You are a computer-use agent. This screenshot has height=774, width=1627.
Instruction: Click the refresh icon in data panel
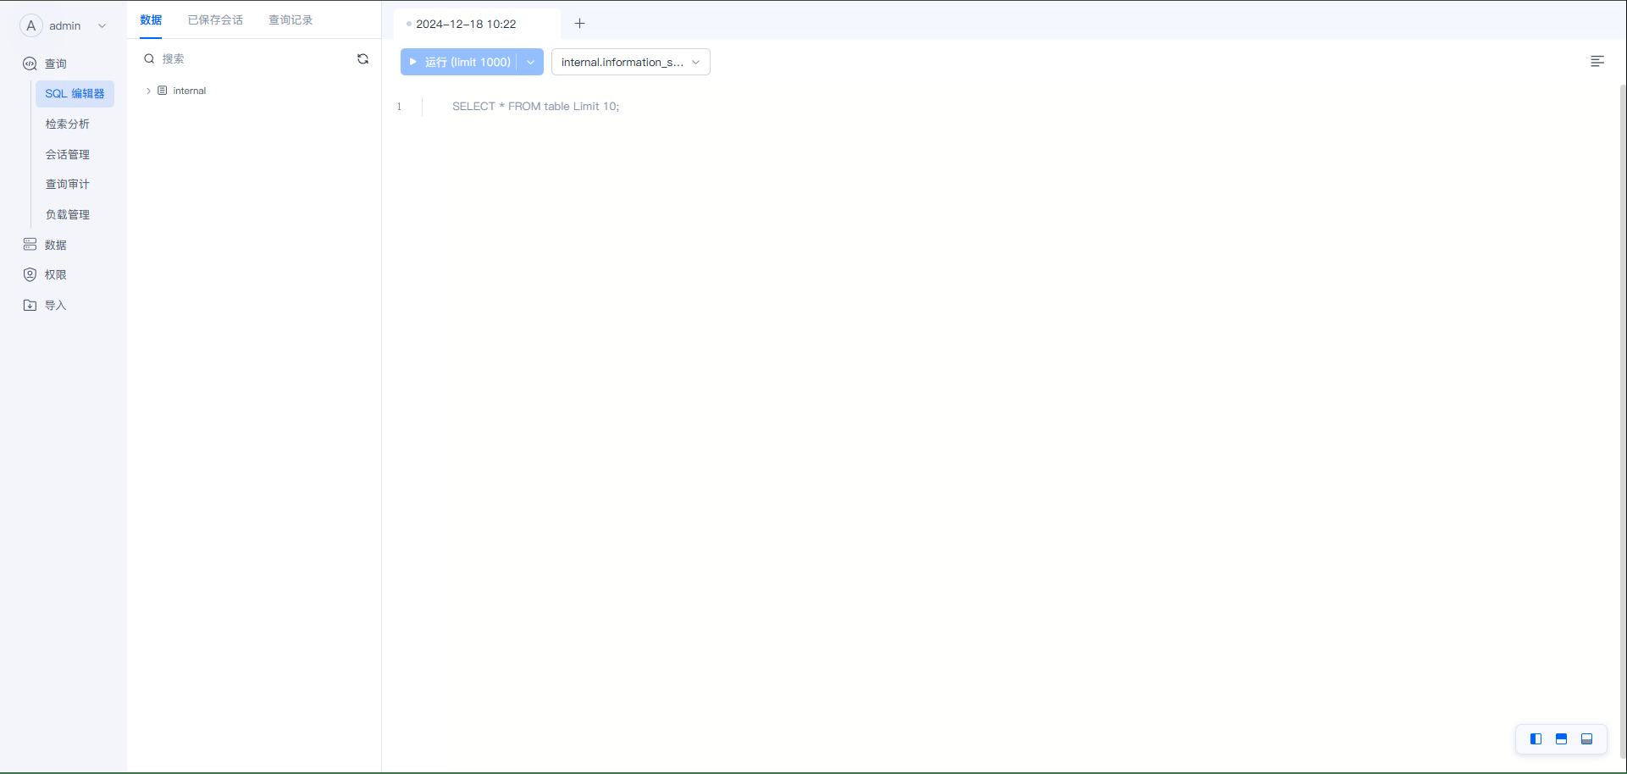(x=362, y=59)
